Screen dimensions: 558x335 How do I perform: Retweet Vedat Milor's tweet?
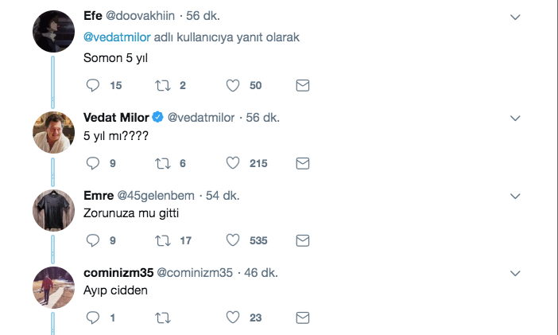[x=163, y=163]
